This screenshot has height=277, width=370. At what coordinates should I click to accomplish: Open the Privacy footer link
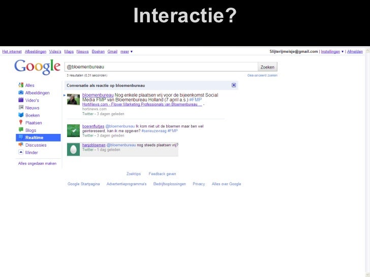199,184
